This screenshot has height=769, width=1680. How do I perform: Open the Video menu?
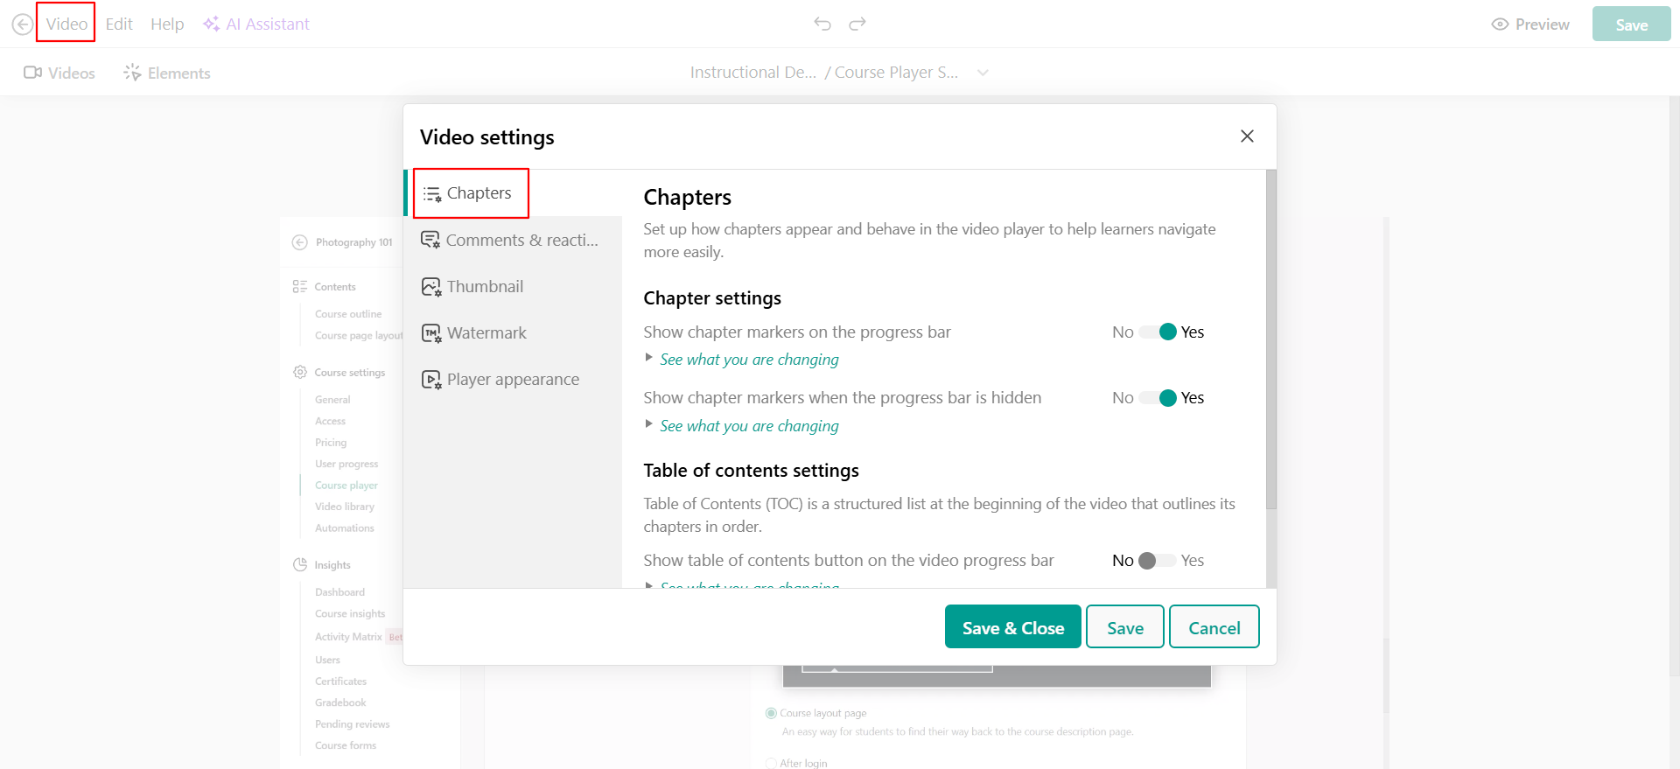point(66,24)
